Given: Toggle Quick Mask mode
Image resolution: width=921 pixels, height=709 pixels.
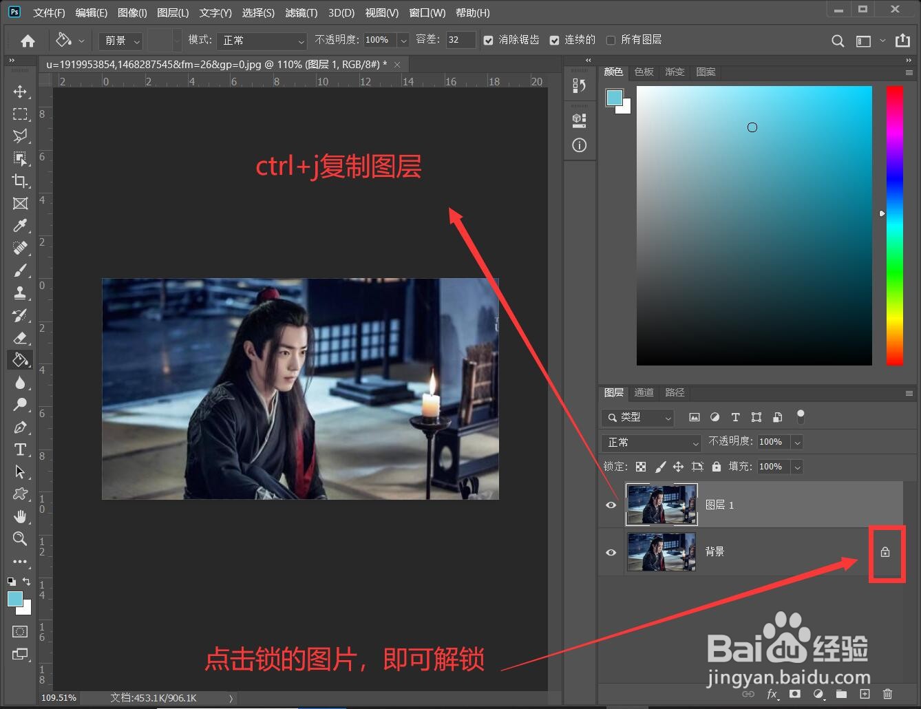Looking at the screenshot, I should click(20, 631).
